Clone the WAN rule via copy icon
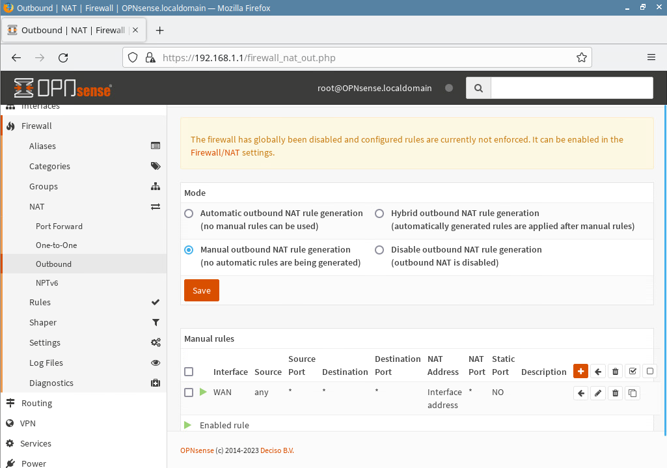The image size is (667, 468). [x=633, y=392]
